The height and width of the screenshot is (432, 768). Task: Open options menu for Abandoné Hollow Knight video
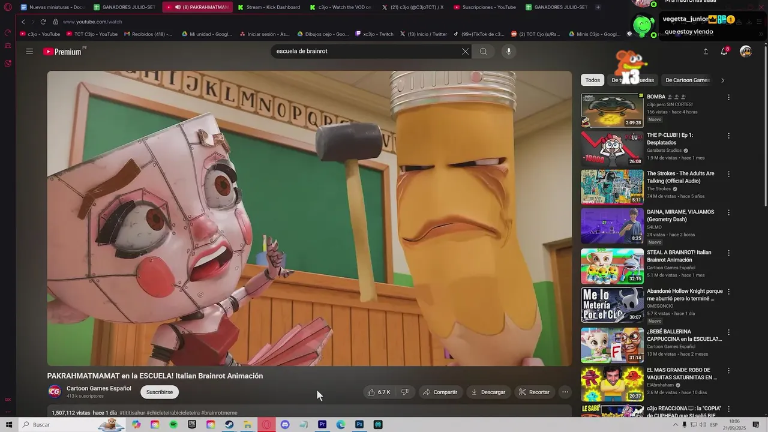point(729,292)
